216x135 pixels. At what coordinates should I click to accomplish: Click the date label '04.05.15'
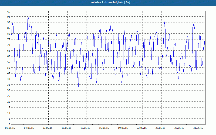pyautogui.click(x=29, y=128)
